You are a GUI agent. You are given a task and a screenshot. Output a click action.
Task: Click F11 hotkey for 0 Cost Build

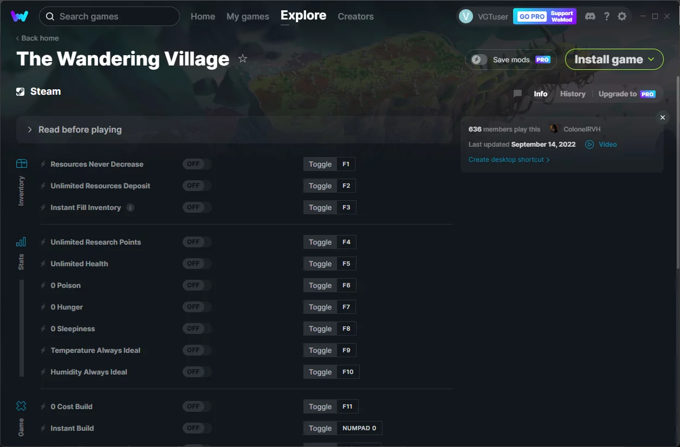(347, 406)
